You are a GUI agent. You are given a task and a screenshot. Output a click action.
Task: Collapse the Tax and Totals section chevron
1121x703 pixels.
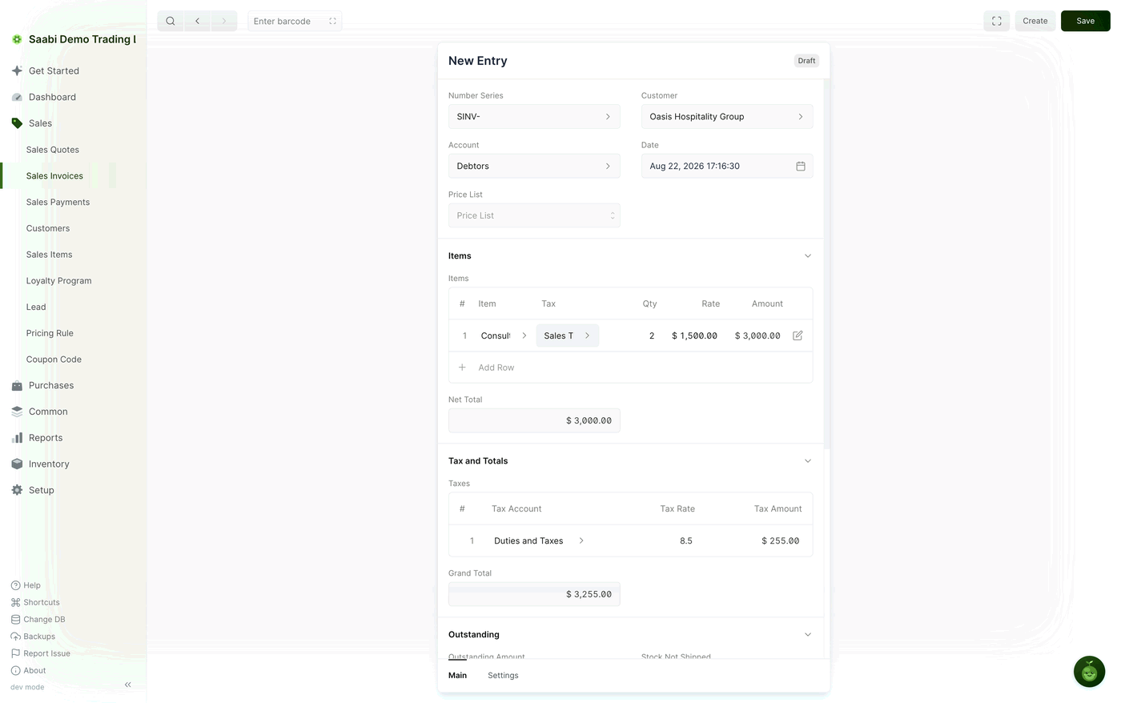pyautogui.click(x=807, y=461)
